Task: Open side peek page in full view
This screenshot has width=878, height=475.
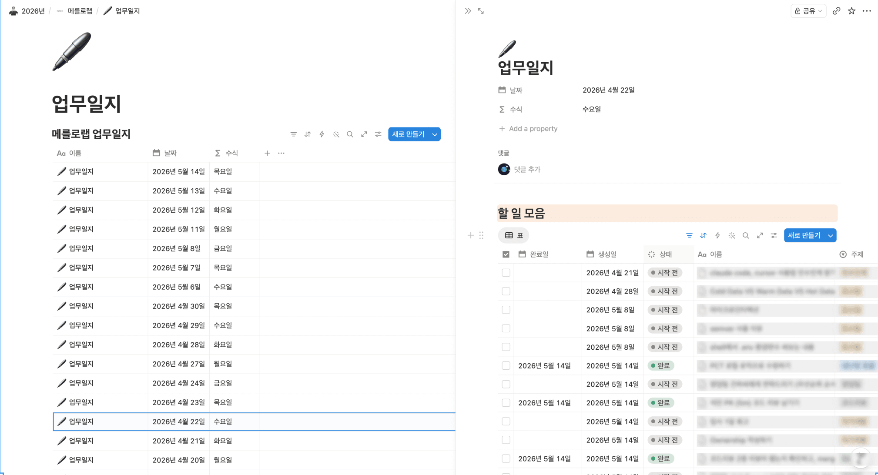Action: pos(481,11)
